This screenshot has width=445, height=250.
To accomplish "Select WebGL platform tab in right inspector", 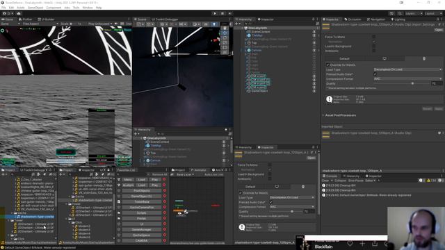I will click(424, 58).
